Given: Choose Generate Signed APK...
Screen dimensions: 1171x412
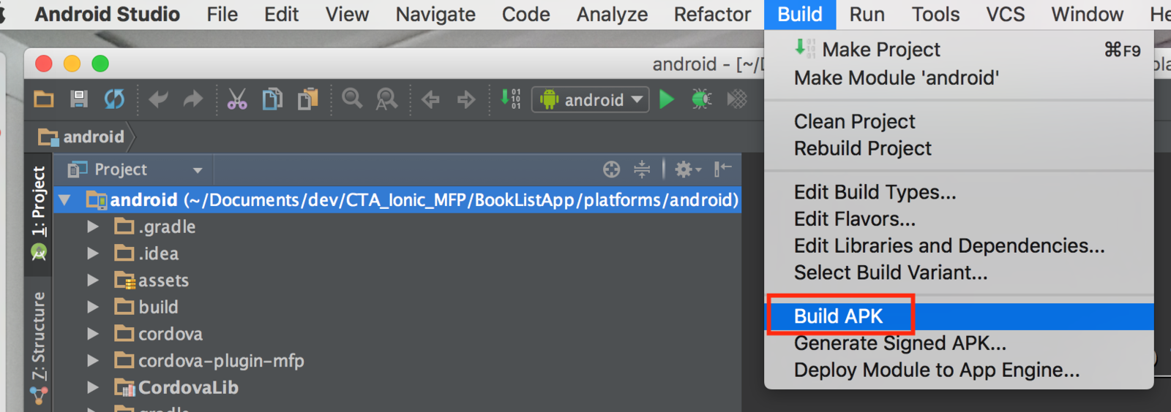Looking at the screenshot, I should (959, 343).
